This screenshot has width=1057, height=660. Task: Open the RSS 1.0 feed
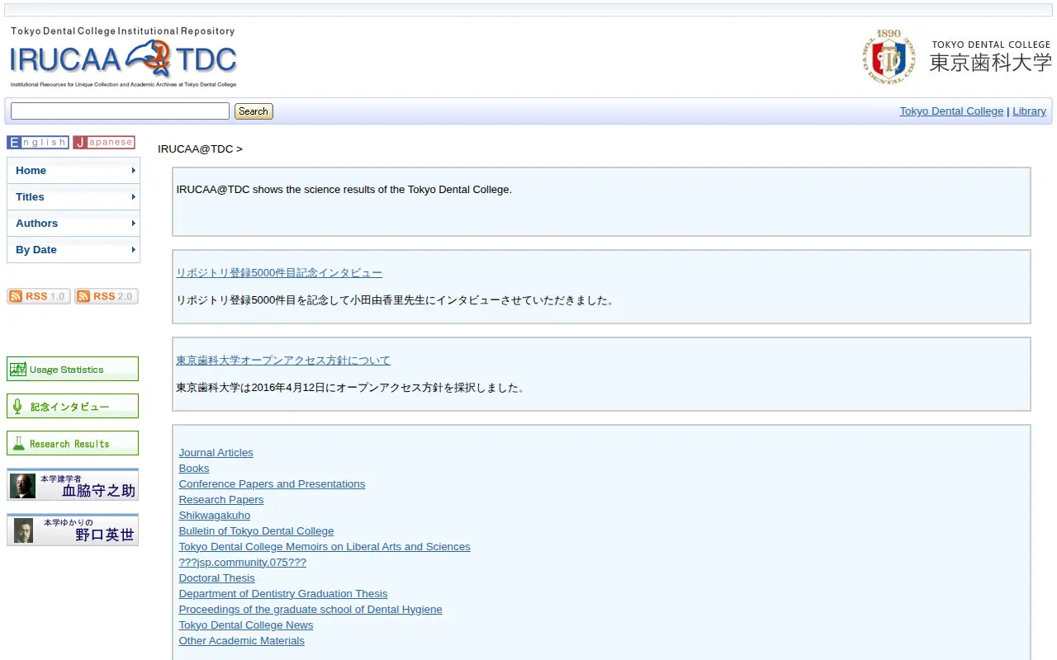pos(39,296)
